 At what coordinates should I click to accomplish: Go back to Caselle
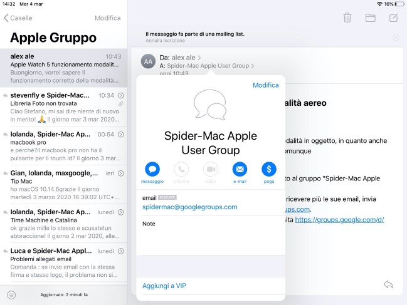point(18,18)
